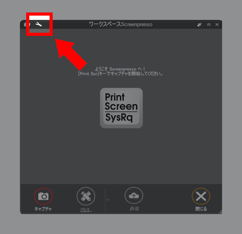The height and width of the screenshot is (234, 242).
Task: Pin the workspace window with pushpin icon
Action: click(199, 25)
